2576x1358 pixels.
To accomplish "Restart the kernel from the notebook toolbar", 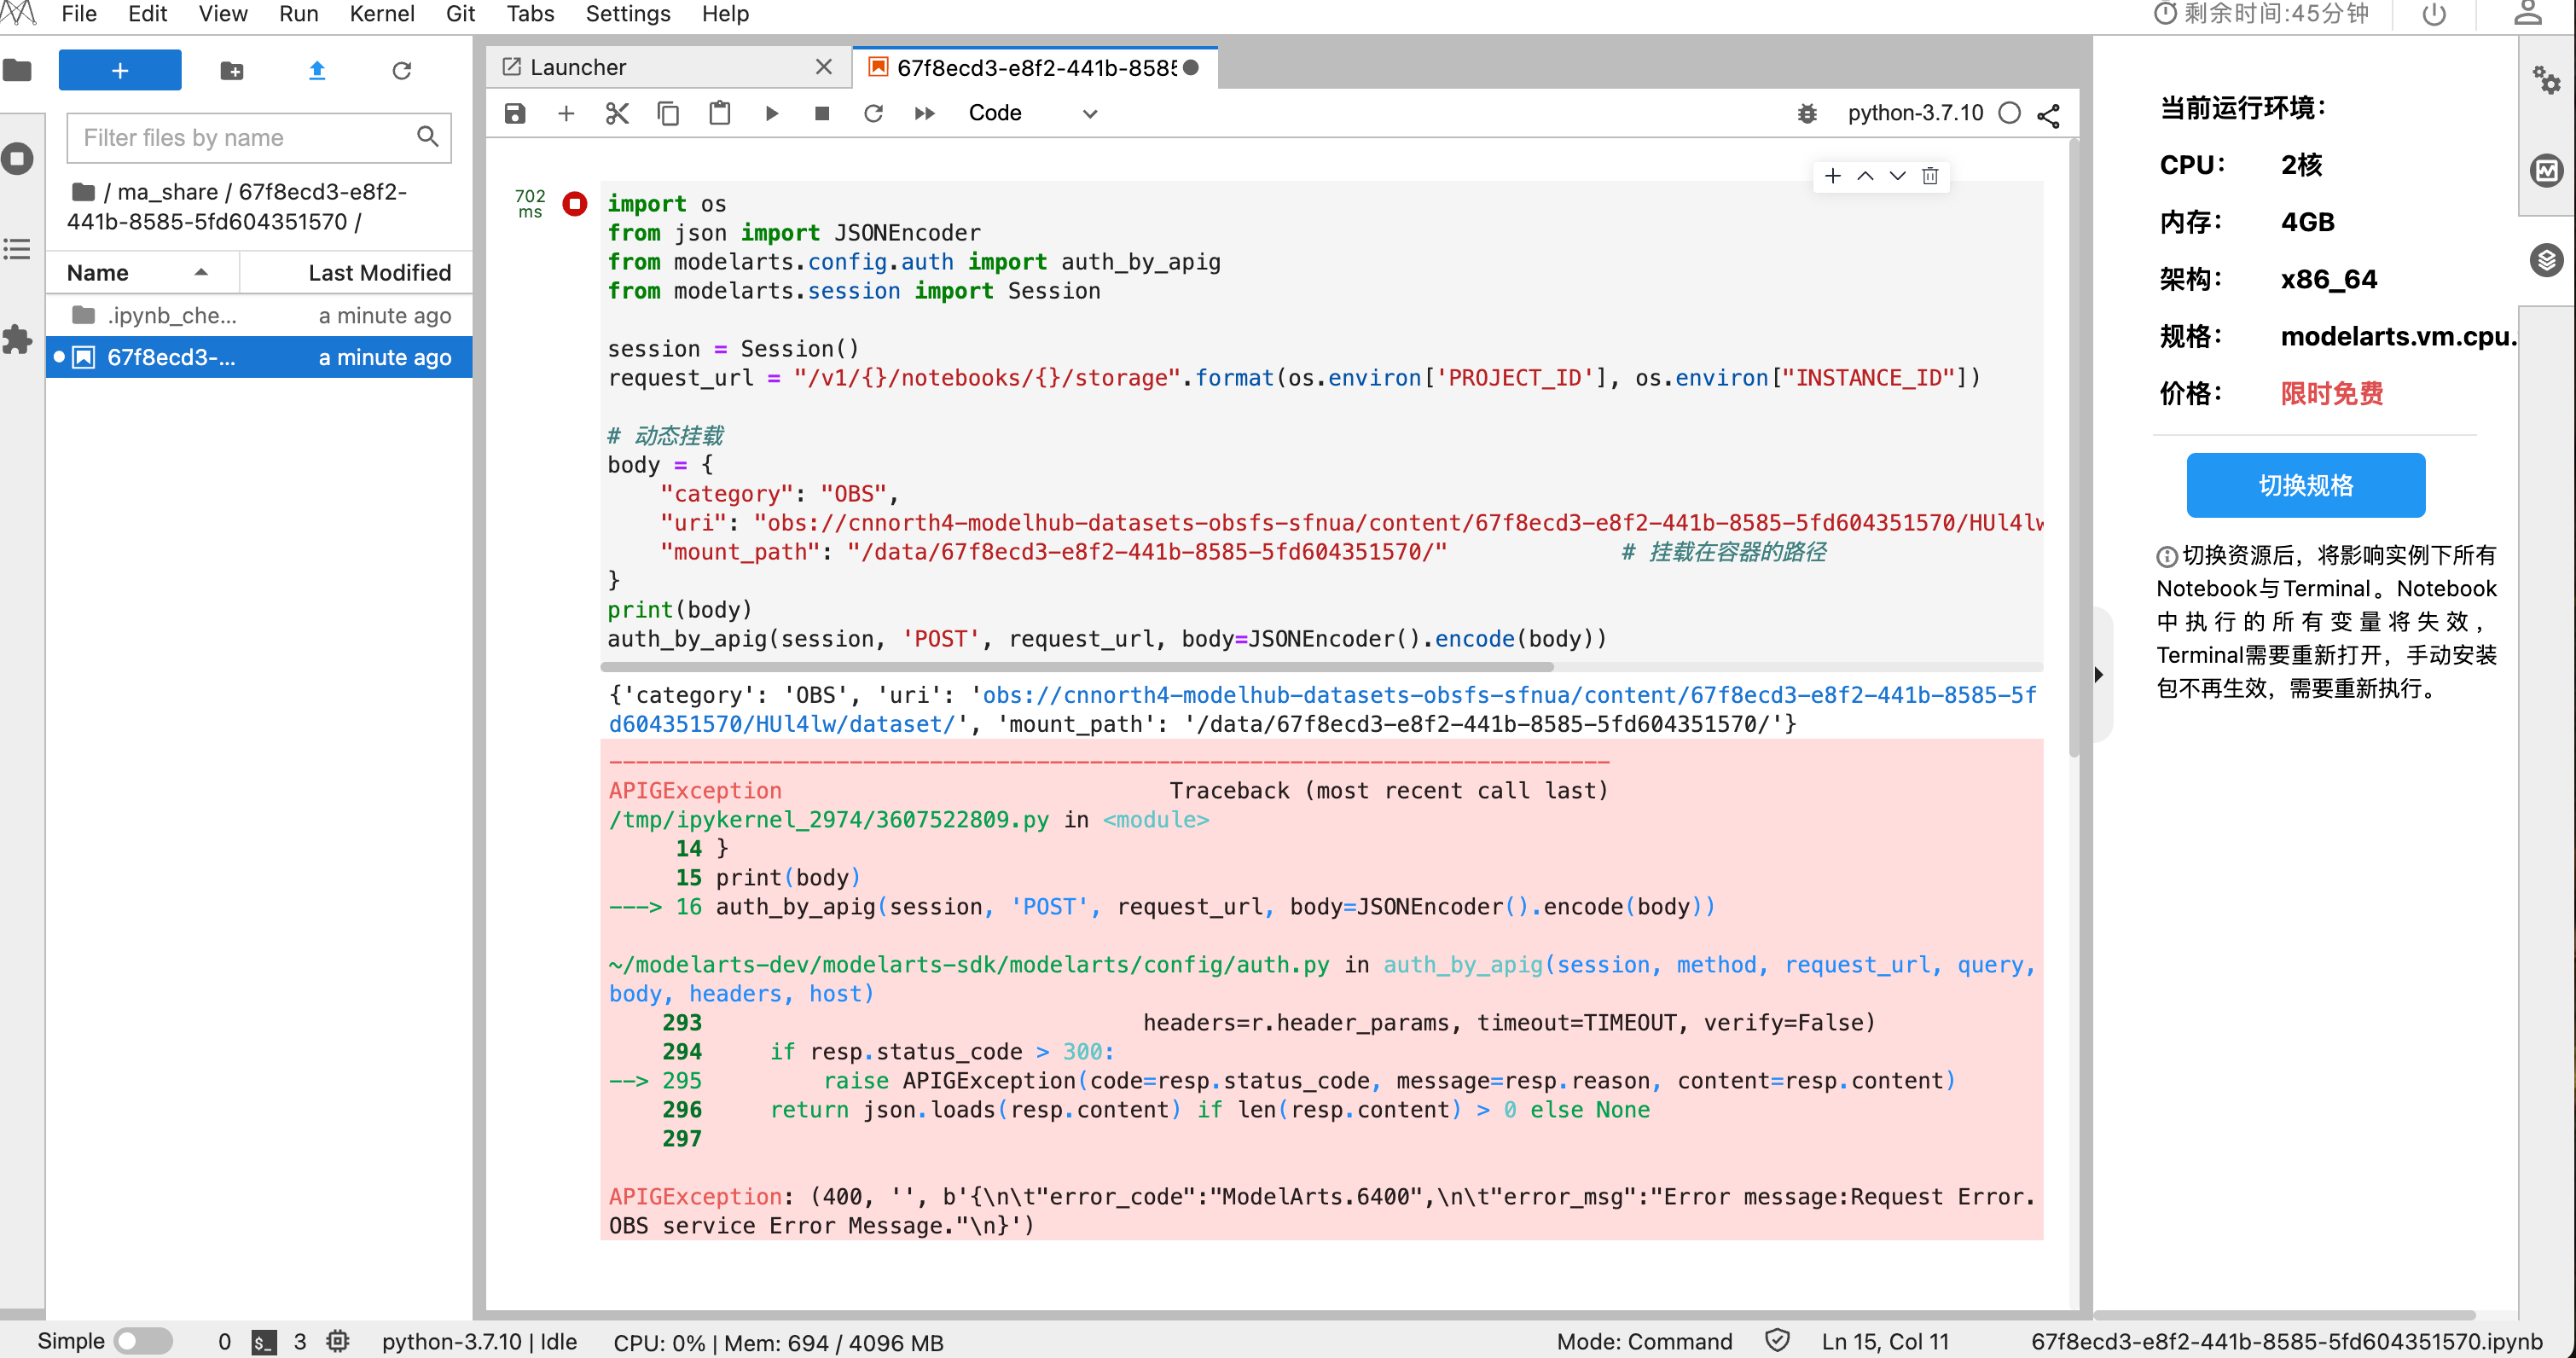I will click(873, 113).
